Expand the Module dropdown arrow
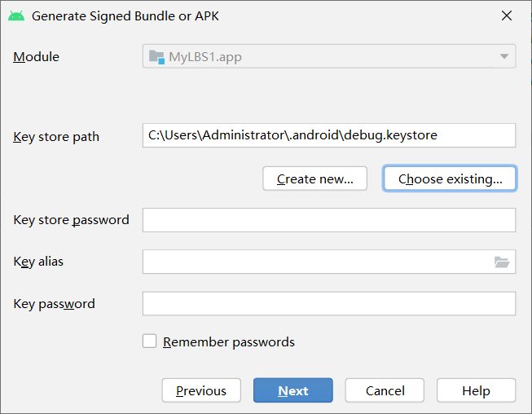Screen dimensions: 532x414 (504, 56)
